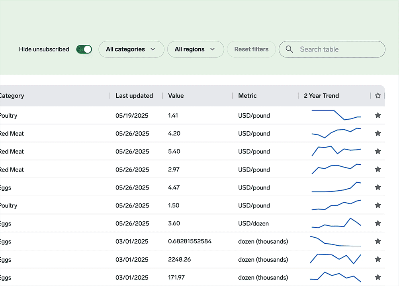Unstar the 0.68281552584 row
The height and width of the screenshot is (286, 399).
click(x=378, y=241)
